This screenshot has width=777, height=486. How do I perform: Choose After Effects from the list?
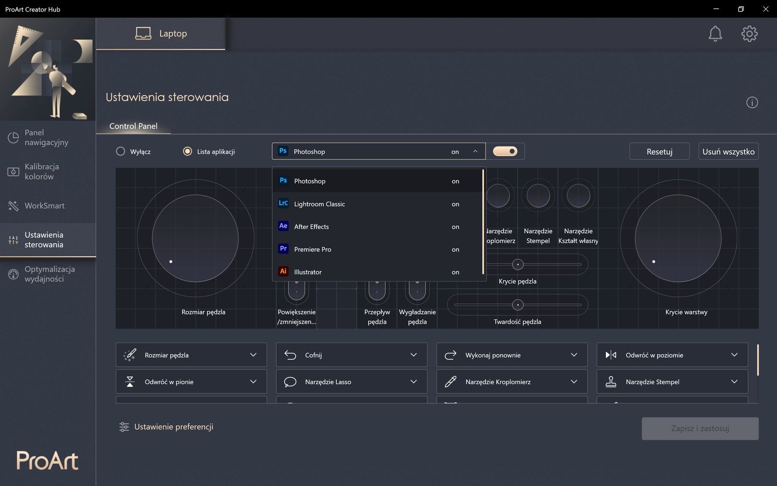click(377, 226)
